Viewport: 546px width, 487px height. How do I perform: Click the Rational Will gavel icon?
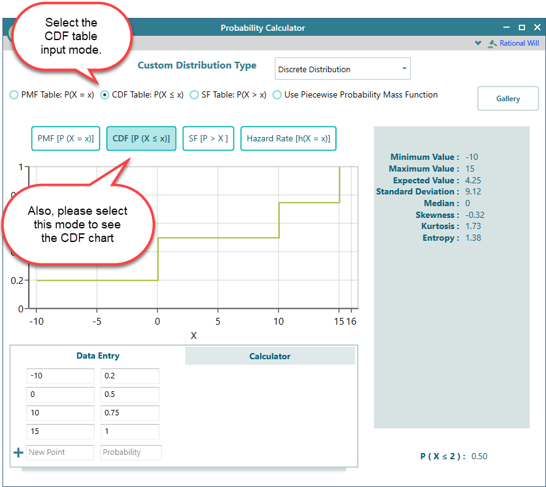(x=492, y=43)
